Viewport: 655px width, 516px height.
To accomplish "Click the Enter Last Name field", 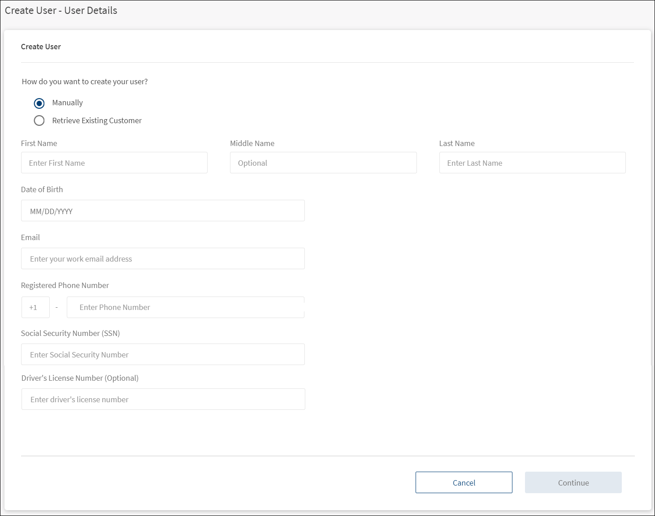I will (x=532, y=163).
